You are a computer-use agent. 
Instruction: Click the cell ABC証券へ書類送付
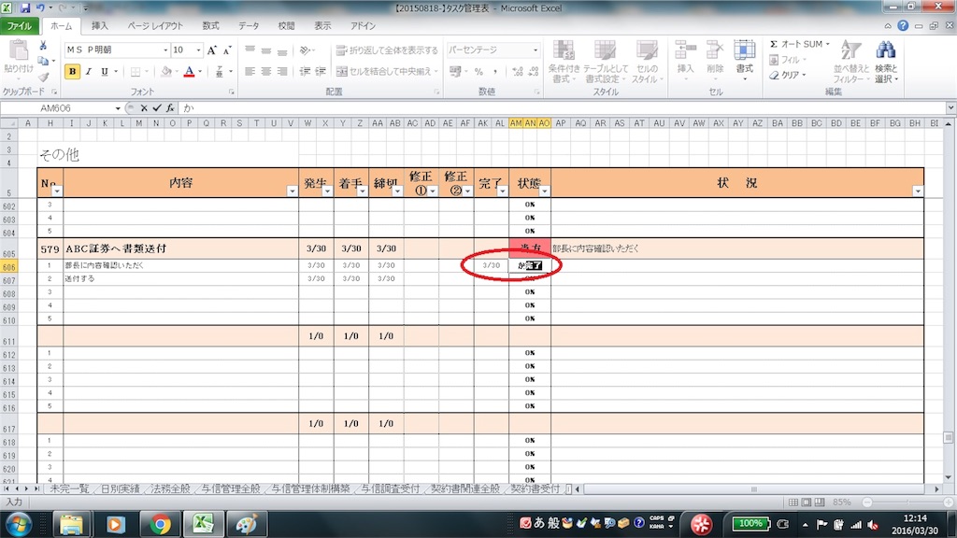(x=180, y=248)
